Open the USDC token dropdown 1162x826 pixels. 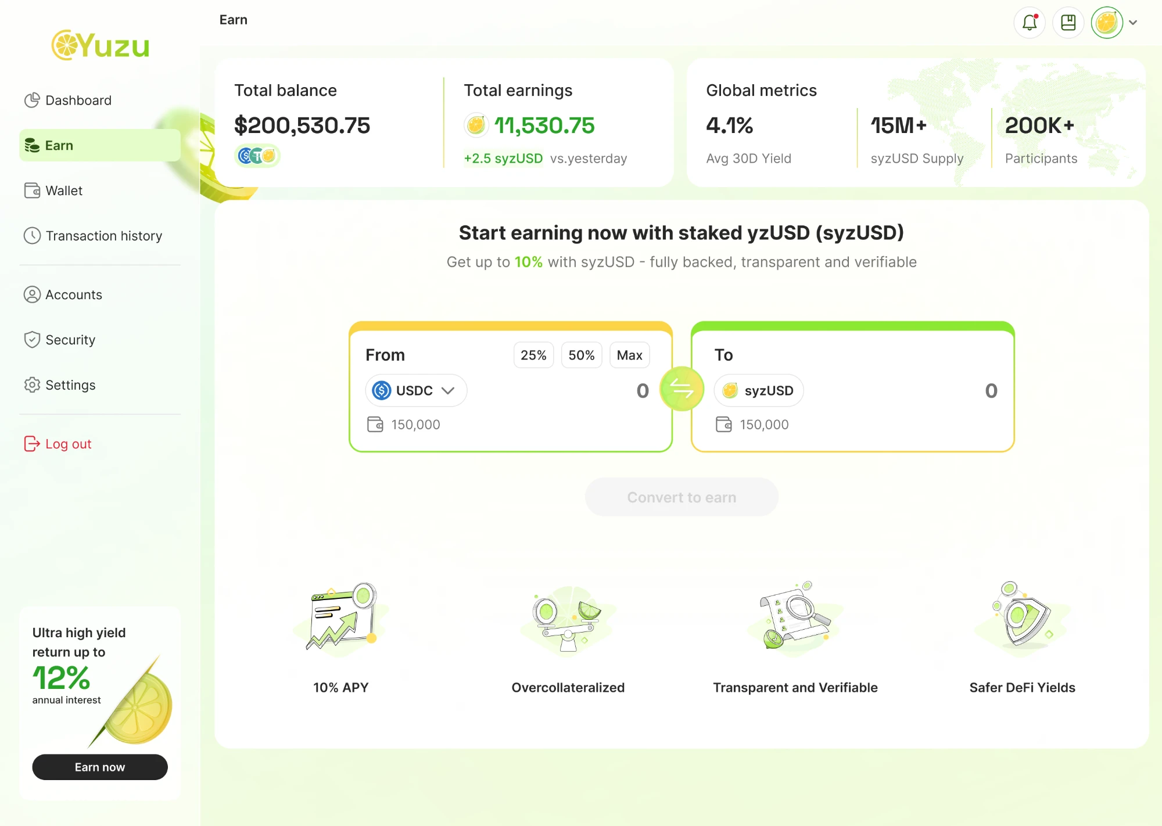coord(416,390)
